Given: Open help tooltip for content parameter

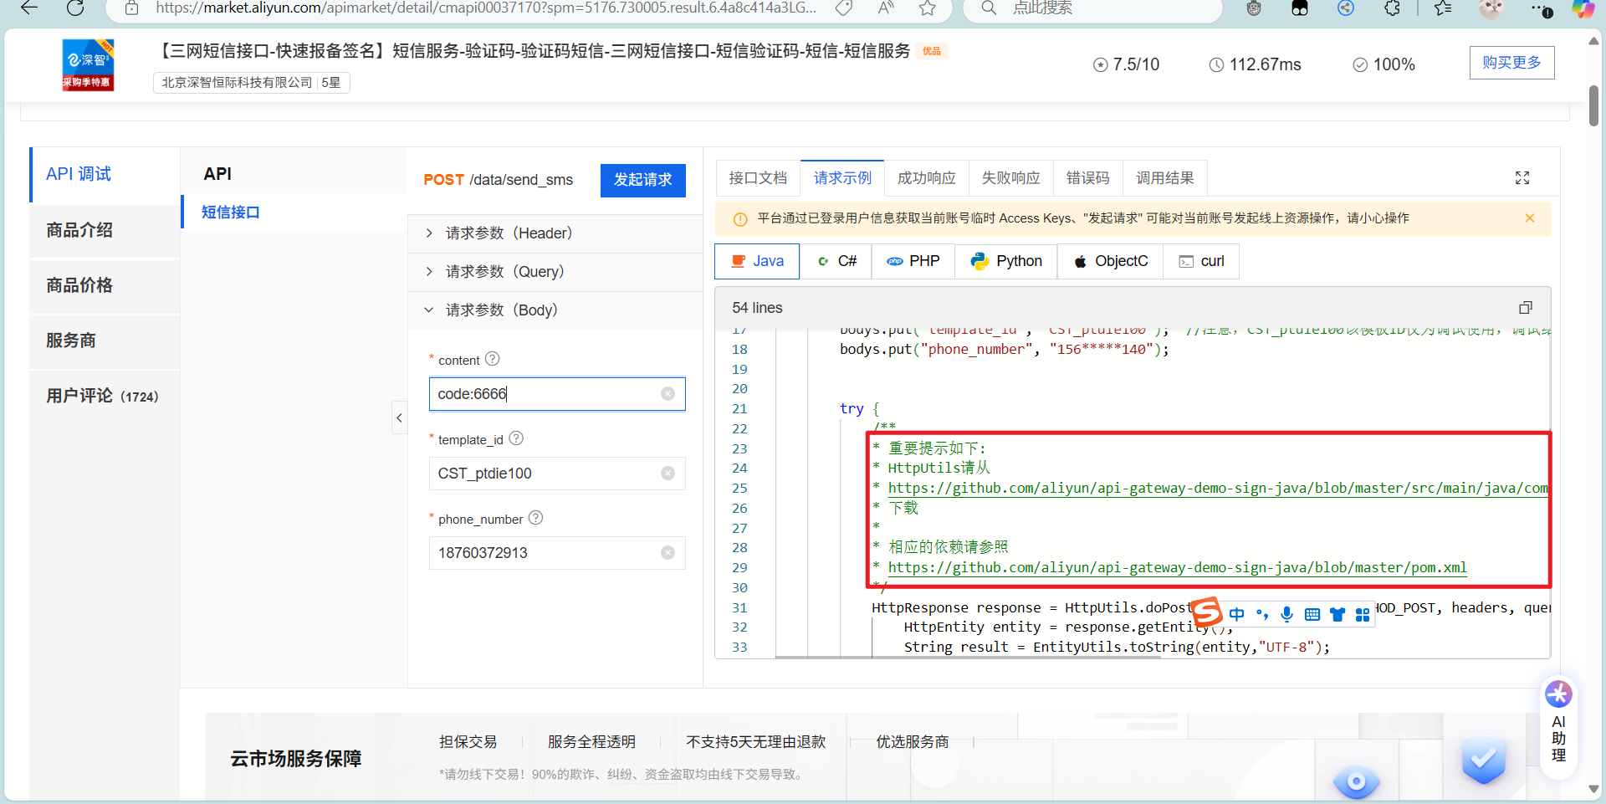Looking at the screenshot, I should tap(493, 359).
